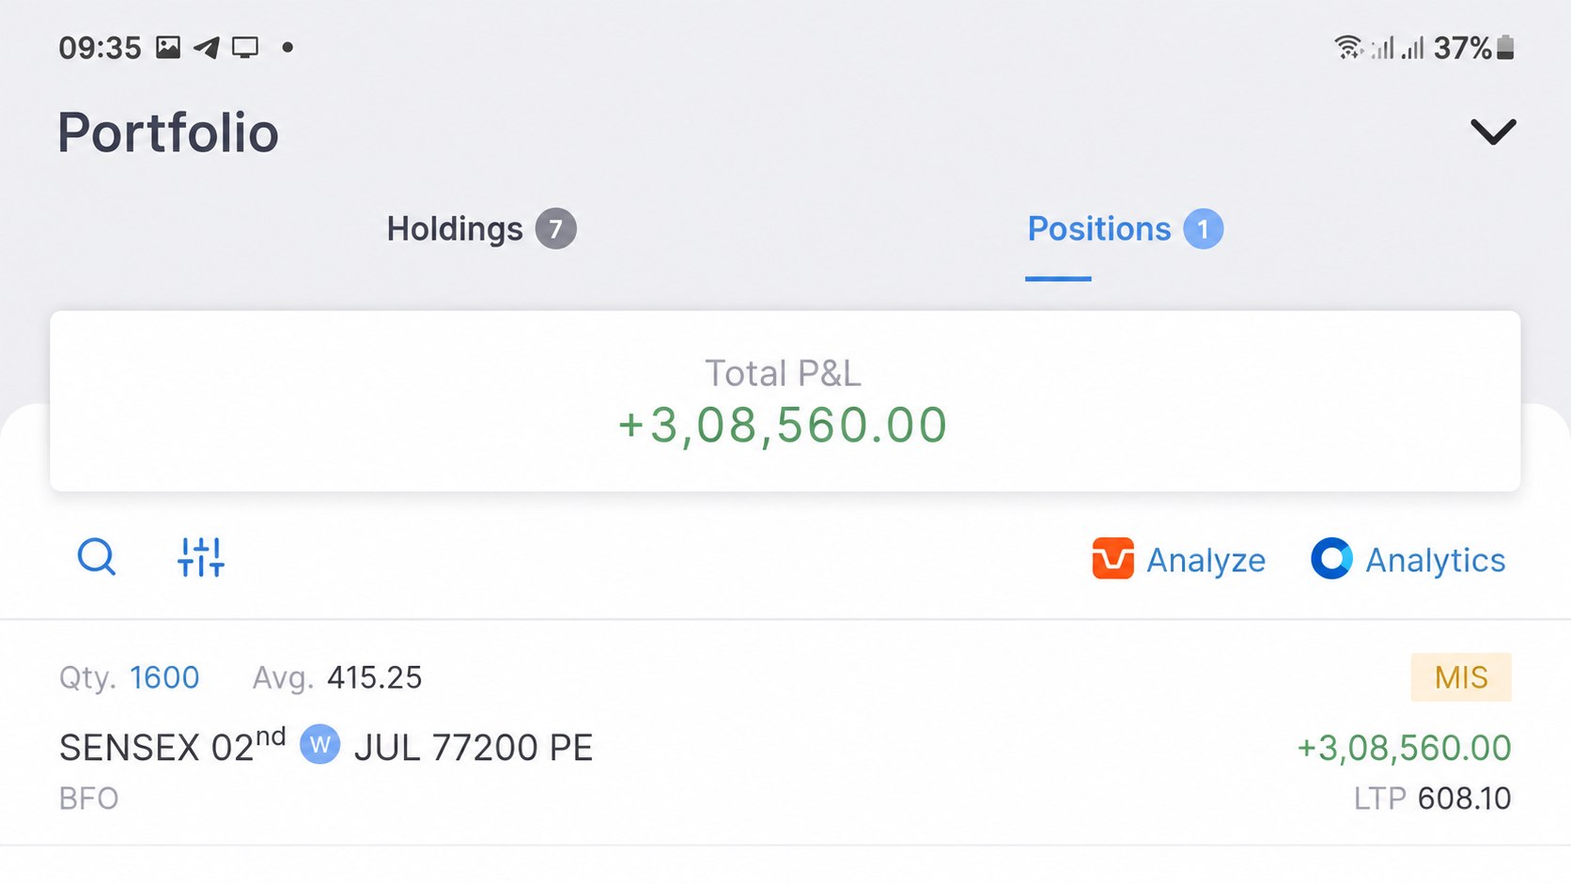The image size is (1571, 884).
Task: Switch to the Holdings tab
Action: pos(481,228)
